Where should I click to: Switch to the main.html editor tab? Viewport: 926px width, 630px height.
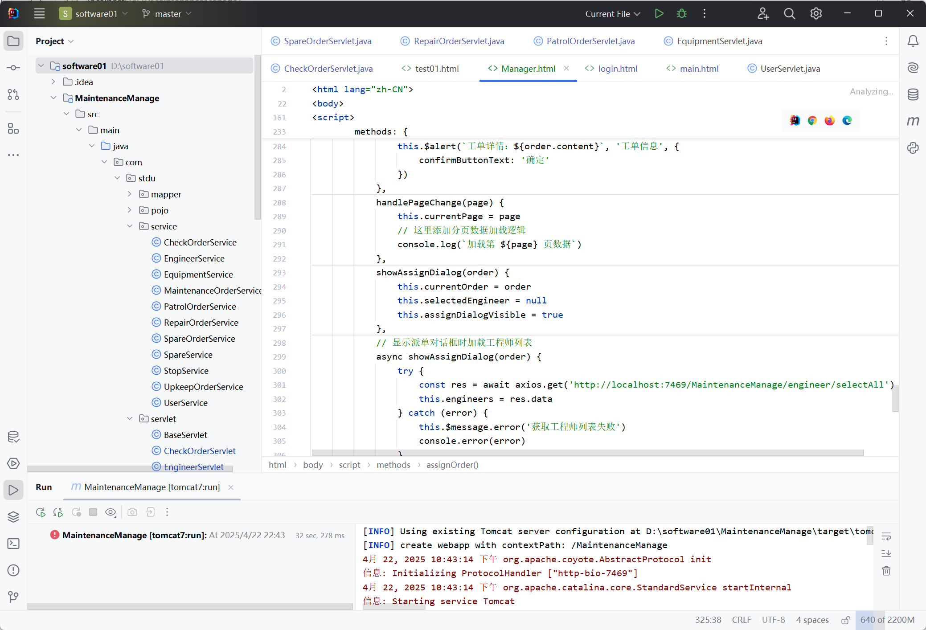699,69
